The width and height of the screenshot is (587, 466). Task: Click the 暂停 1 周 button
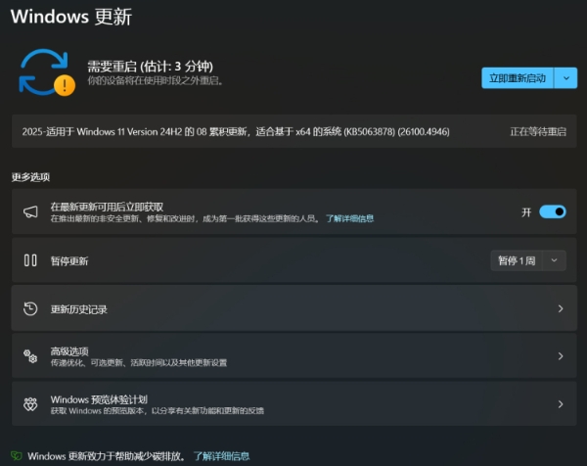(x=517, y=260)
